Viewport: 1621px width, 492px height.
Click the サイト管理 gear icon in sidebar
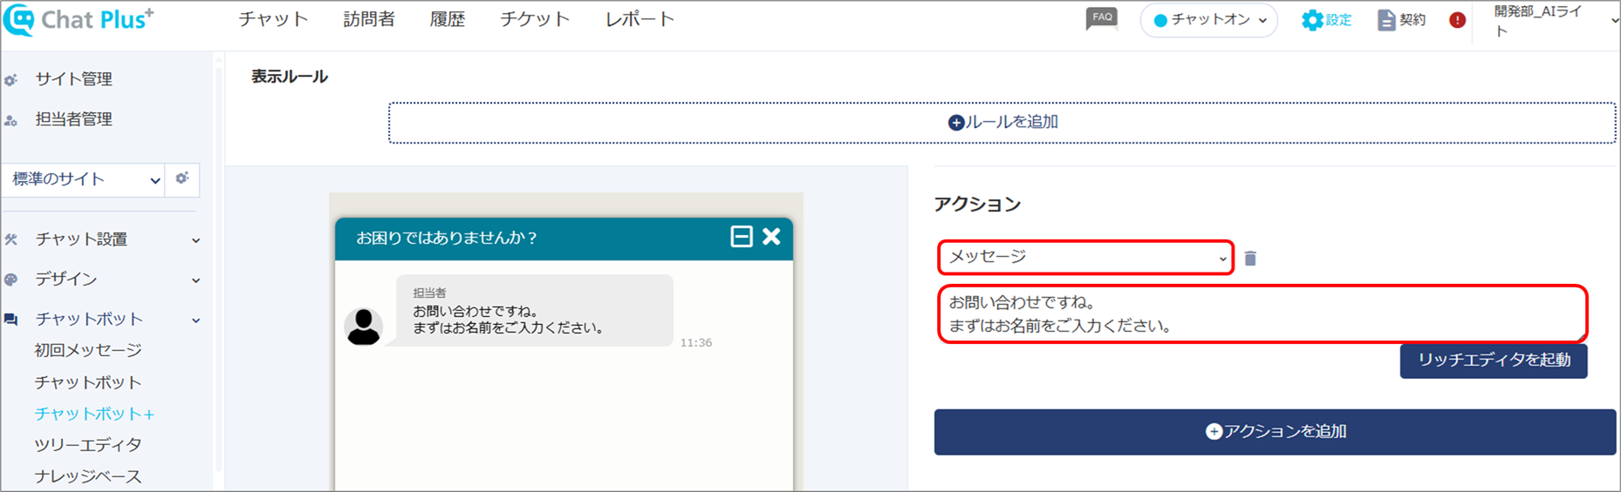click(x=10, y=80)
